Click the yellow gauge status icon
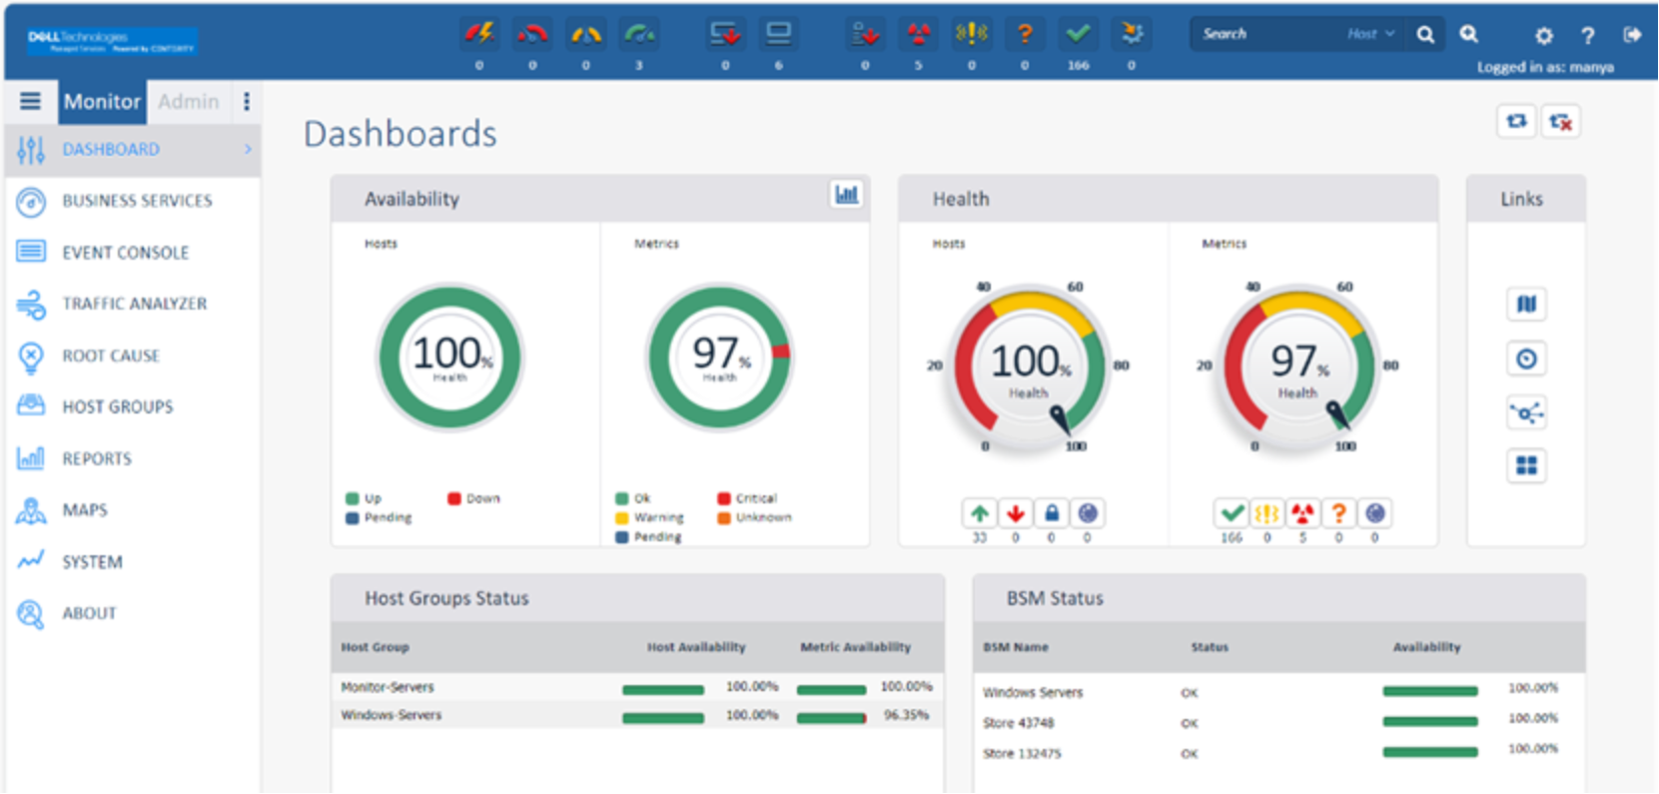This screenshot has height=794, width=1659. click(585, 34)
